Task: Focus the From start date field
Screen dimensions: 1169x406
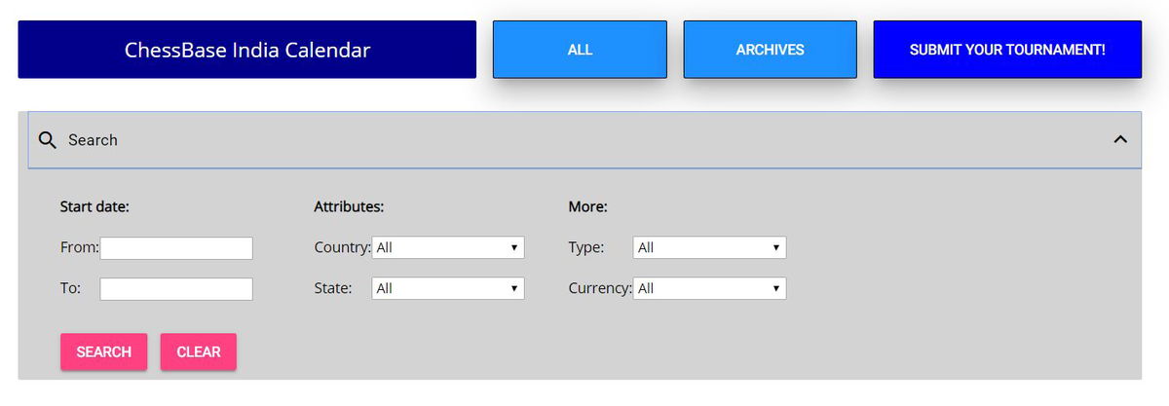Action: pyautogui.click(x=176, y=248)
